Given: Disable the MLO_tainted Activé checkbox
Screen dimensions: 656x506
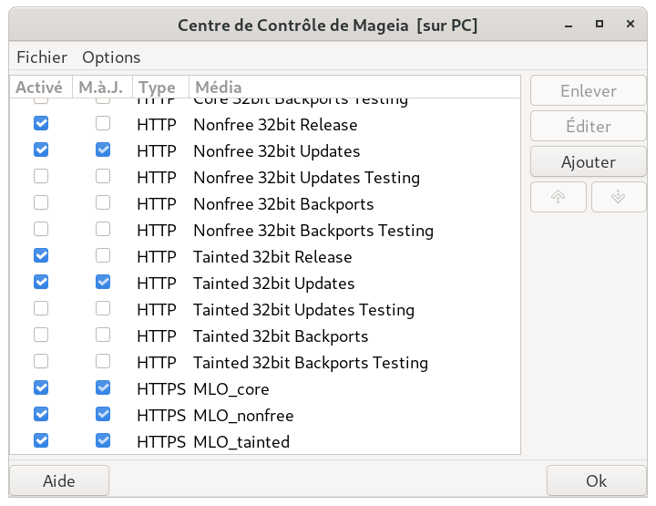Looking at the screenshot, I should [41, 440].
